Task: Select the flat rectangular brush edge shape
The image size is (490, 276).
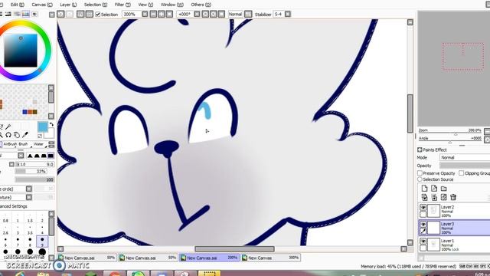Action: tap(51, 156)
